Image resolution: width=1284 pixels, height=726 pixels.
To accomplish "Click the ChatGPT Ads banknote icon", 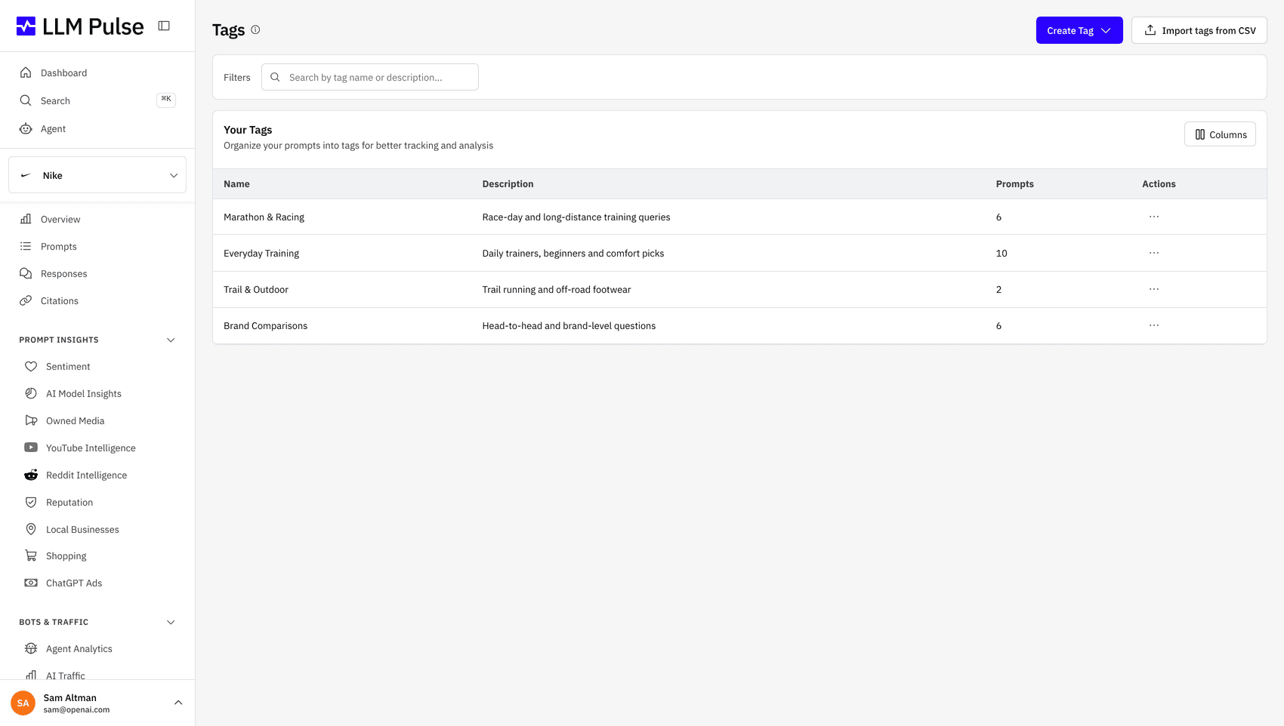I will [31, 583].
